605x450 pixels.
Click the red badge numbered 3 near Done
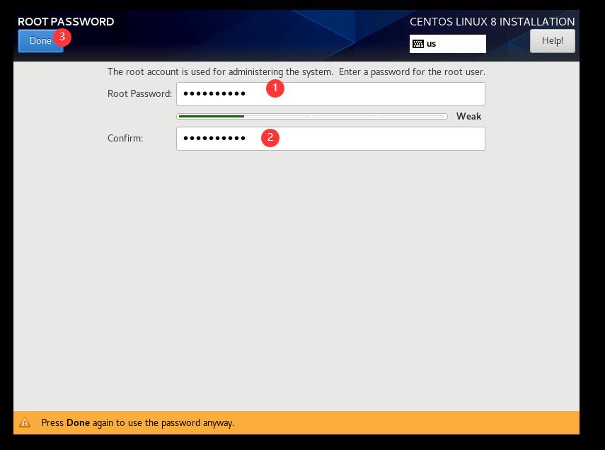click(64, 36)
